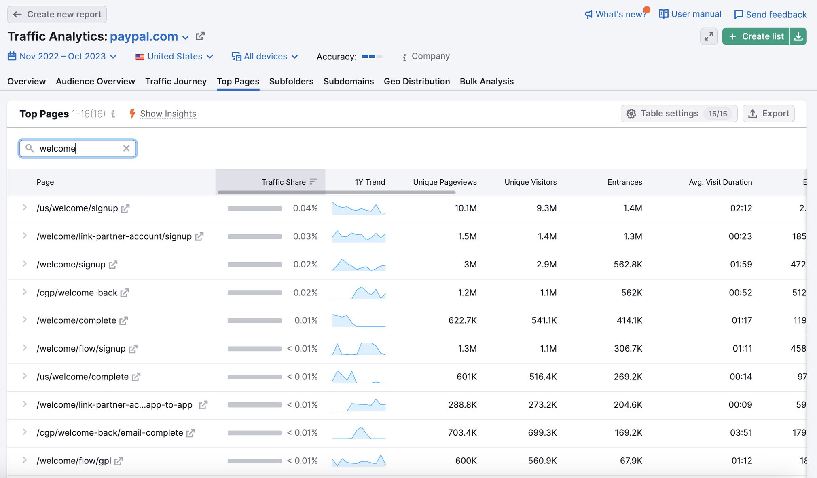Viewport: 817px width, 478px height.
Task: Open paypal.com in new tab via header icon
Action: [x=200, y=36]
